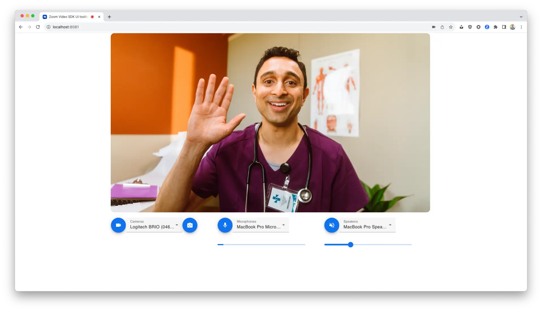542x311 pixels.
Task: Click the Chrome profile avatar
Action: [513, 27]
